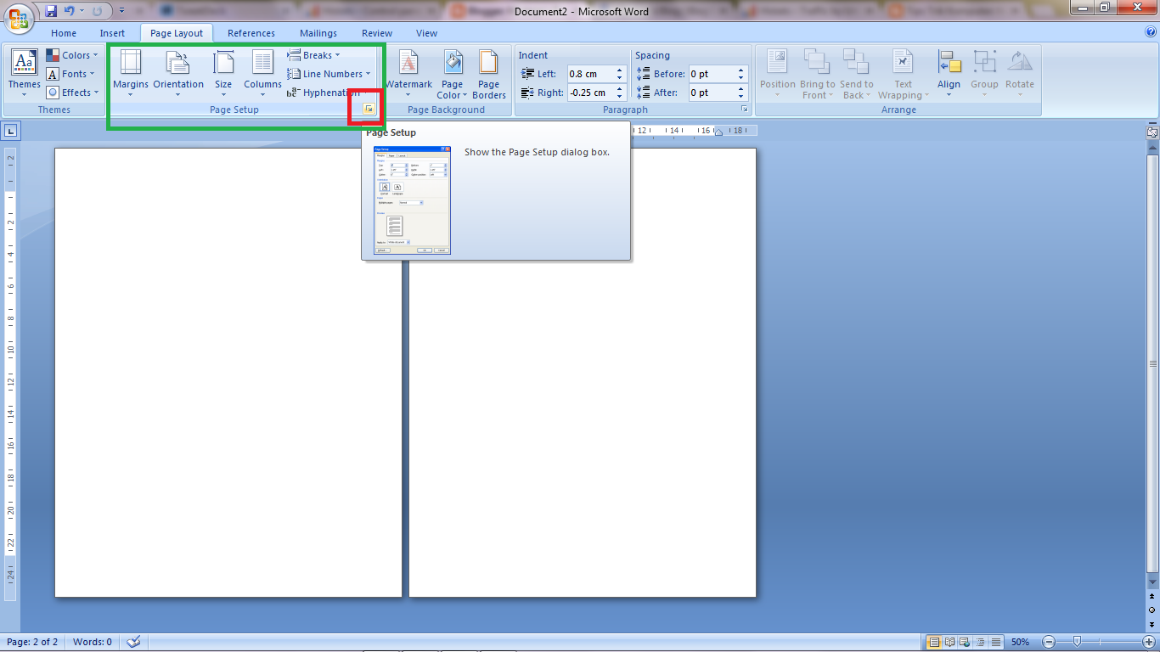Open the Margins gallery
Viewport: 1160px width, 652px height.
[x=131, y=73]
